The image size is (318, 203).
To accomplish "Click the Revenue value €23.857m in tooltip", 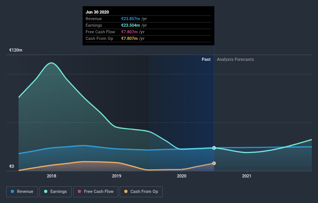I will (131, 19).
